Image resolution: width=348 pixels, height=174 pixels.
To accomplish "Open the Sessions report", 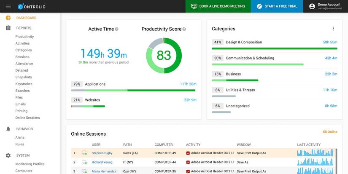I will (22, 57).
